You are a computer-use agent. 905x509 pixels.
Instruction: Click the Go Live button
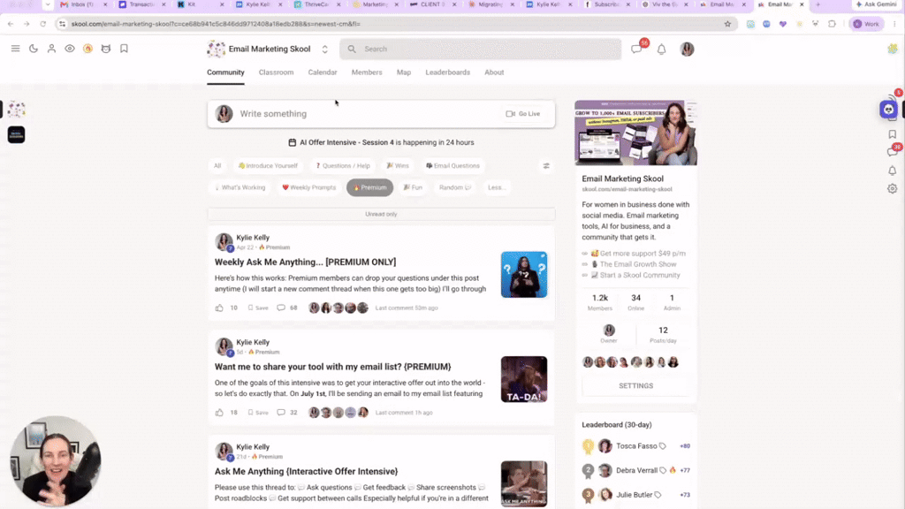[x=523, y=114]
